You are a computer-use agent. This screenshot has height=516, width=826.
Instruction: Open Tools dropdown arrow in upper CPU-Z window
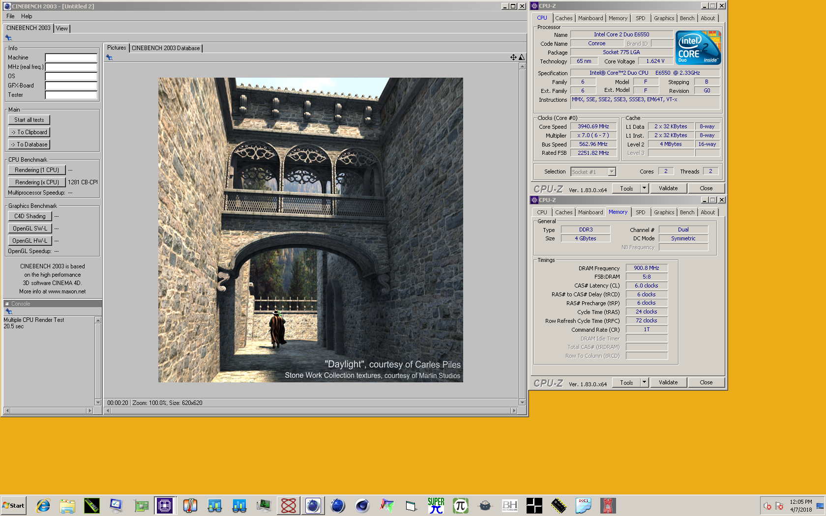click(x=645, y=188)
